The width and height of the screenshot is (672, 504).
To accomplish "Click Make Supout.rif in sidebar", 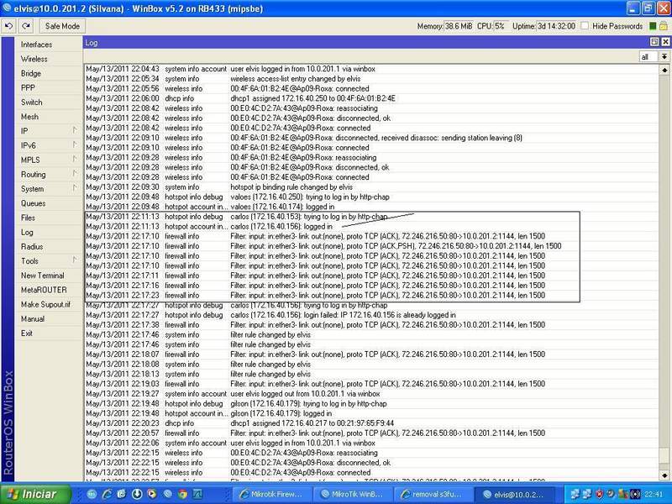I will (x=48, y=304).
